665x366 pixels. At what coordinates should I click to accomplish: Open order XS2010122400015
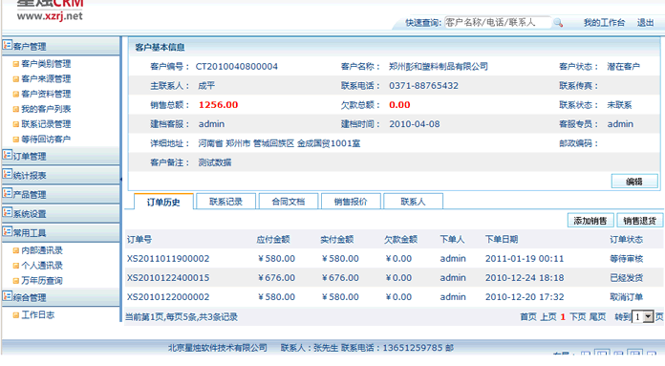[x=168, y=278]
